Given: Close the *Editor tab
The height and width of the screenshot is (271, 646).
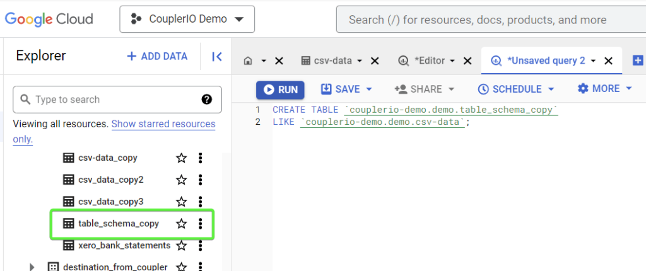Looking at the screenshot, I should click(x=467, y=61).
